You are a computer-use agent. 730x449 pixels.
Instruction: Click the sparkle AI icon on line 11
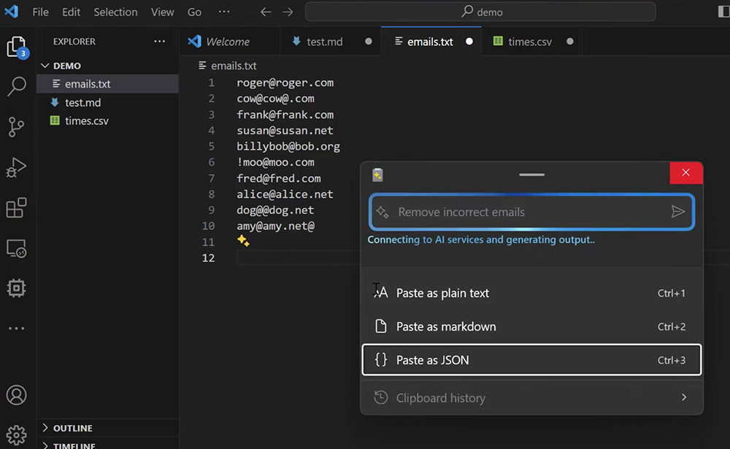[243, 241]
